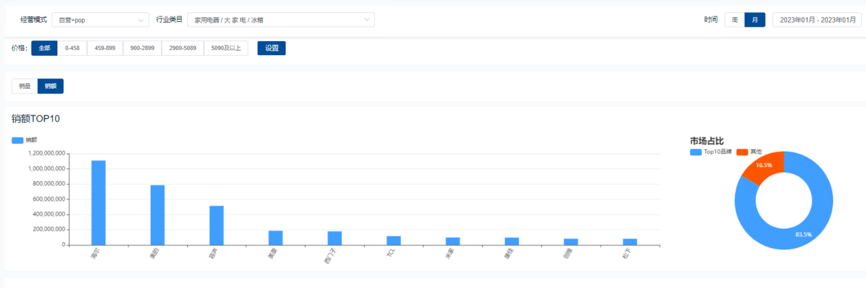Click the tallest bar for 海尔

coord(98,202)
